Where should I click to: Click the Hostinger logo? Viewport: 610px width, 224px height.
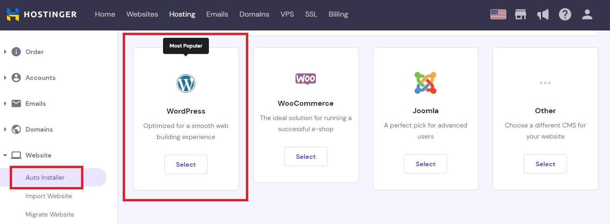click(x=41, y=14)
